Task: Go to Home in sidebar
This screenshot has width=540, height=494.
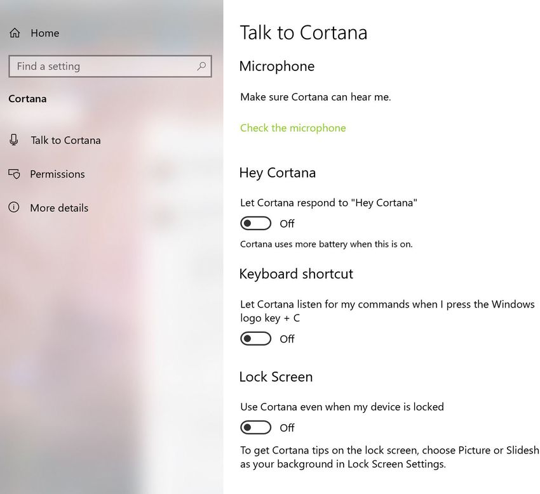Action: pos(44,33)
